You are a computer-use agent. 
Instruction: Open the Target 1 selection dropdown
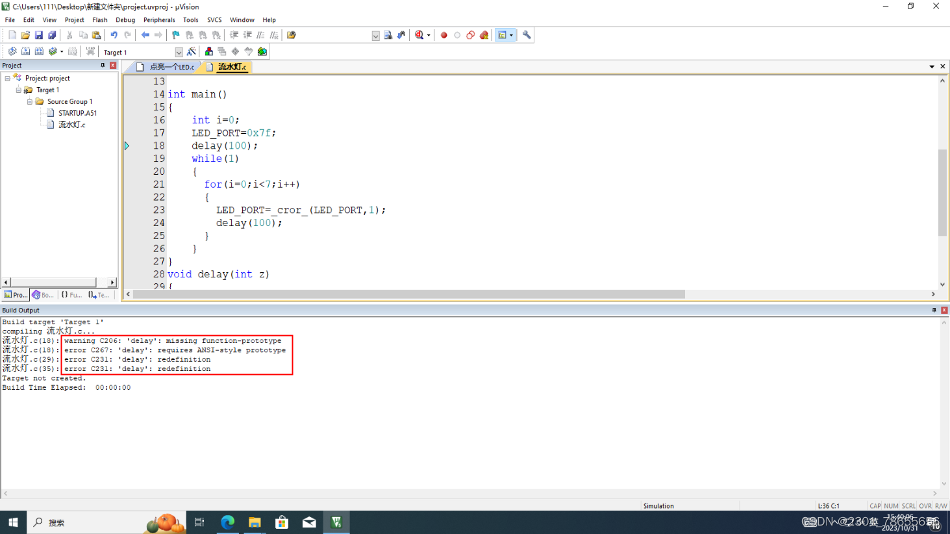pos(179,51)
